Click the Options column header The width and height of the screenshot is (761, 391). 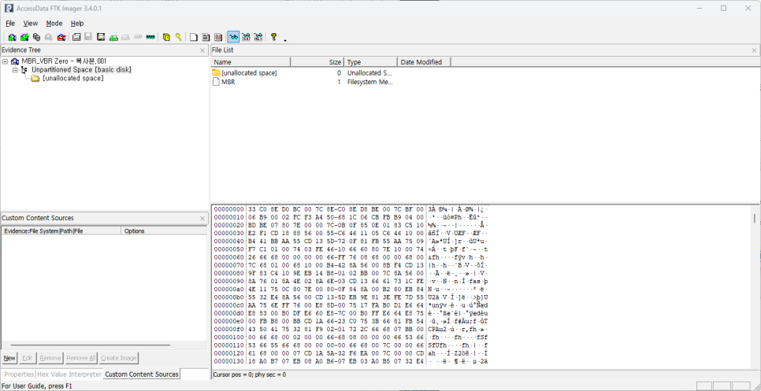tap(165, 231)
